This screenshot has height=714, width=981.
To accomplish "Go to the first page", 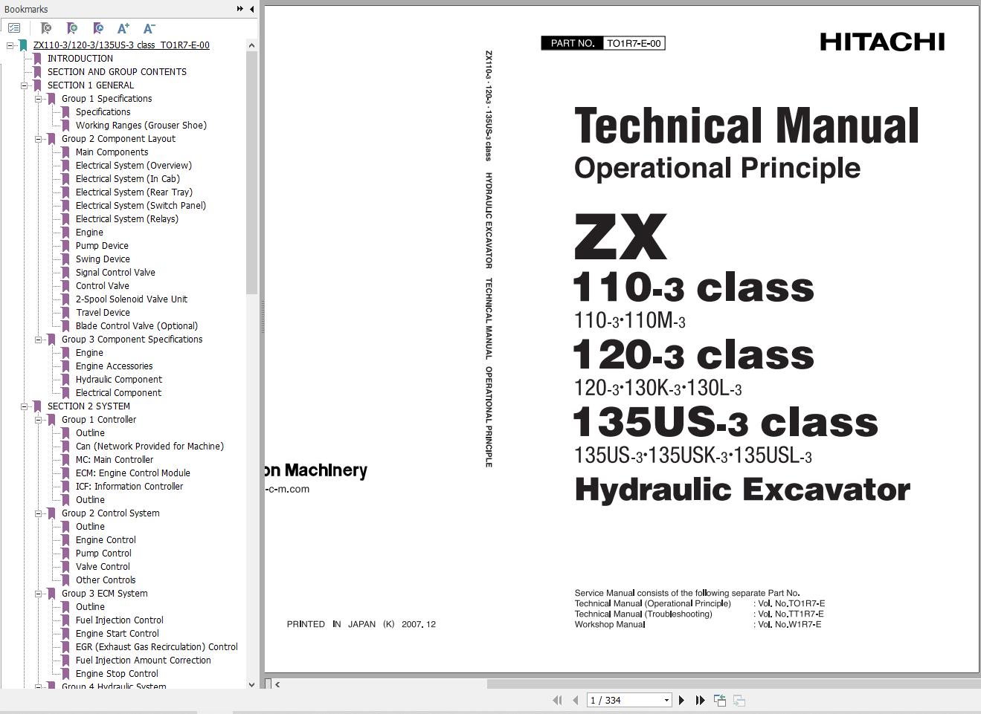I will (x=557, y=700).
